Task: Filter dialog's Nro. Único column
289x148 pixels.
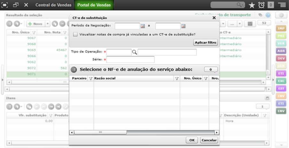Action: coord(206,78)
